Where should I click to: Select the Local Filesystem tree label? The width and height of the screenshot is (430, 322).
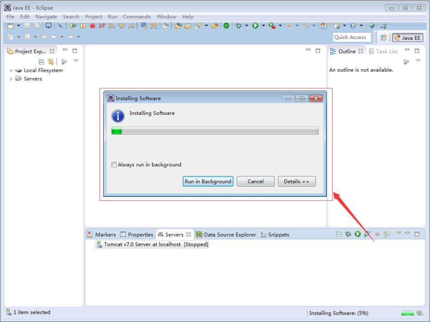(43, 71)
